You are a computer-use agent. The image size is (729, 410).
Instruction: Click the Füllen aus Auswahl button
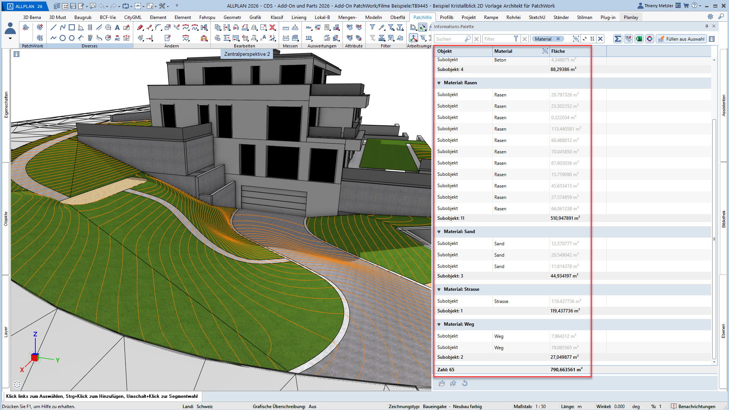tap(681, 39)
